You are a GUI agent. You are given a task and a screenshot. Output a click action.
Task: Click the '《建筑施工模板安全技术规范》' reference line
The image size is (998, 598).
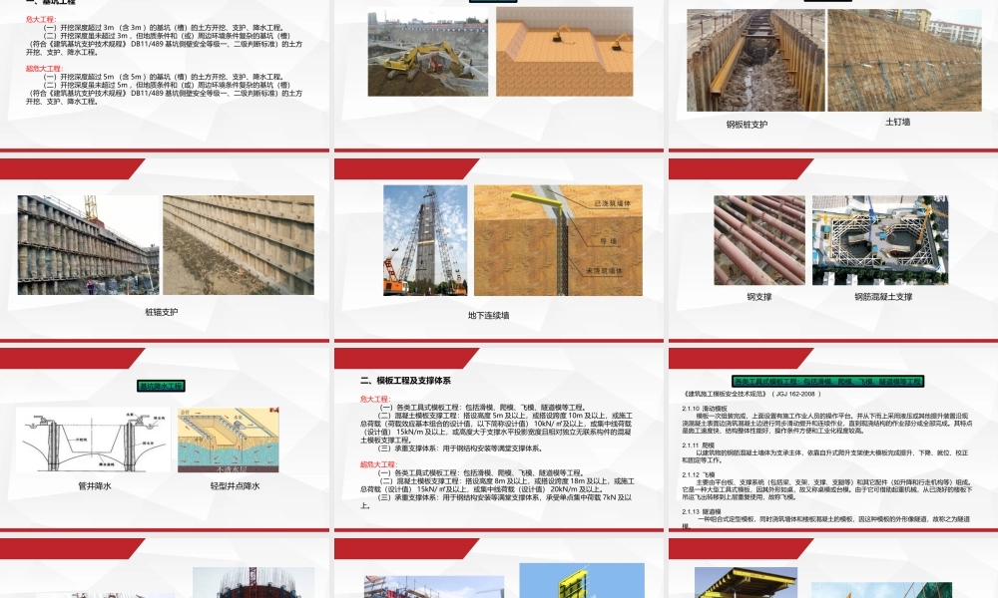tap(752, 394)
